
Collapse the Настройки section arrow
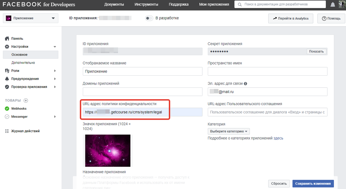(x=55, y=47)
